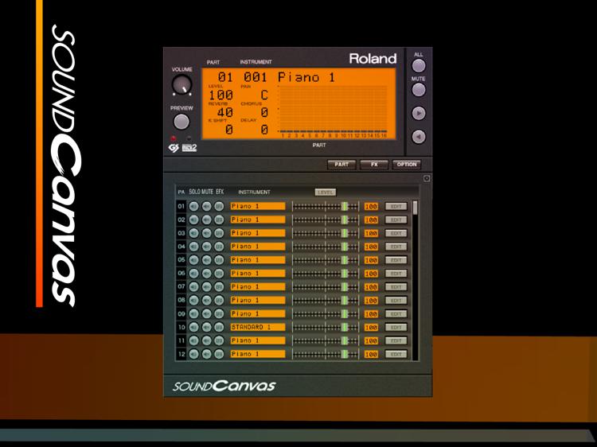The height and width of the screenshot is (447, 597).
Task: Open STANDARD 1 instrument selector on part 10
Action: [258, 327]
